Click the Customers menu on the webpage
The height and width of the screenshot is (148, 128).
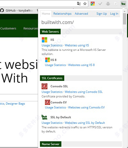(x=8, y=28)
